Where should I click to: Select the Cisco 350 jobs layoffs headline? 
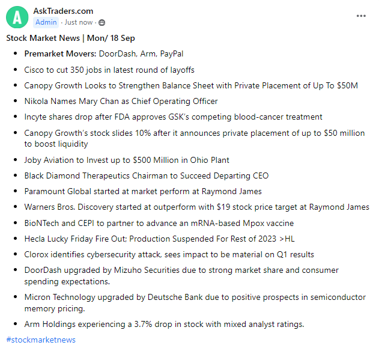[109, 70]
